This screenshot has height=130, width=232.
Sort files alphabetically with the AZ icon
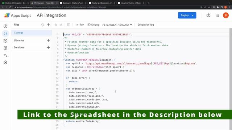pyautogui.click(x=42, y=25)
